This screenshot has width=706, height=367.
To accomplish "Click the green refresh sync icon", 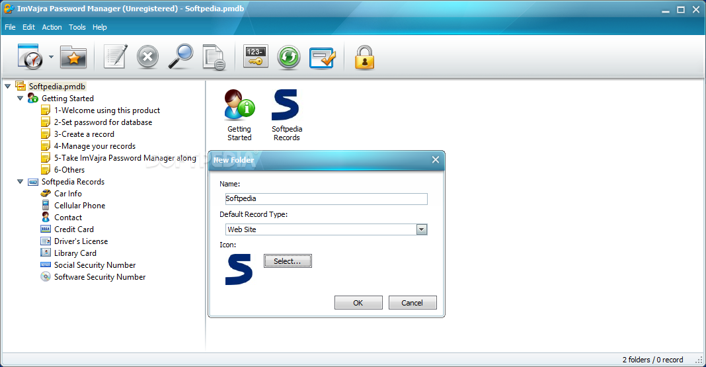I will pyautogui.click(x=289, y=57).
